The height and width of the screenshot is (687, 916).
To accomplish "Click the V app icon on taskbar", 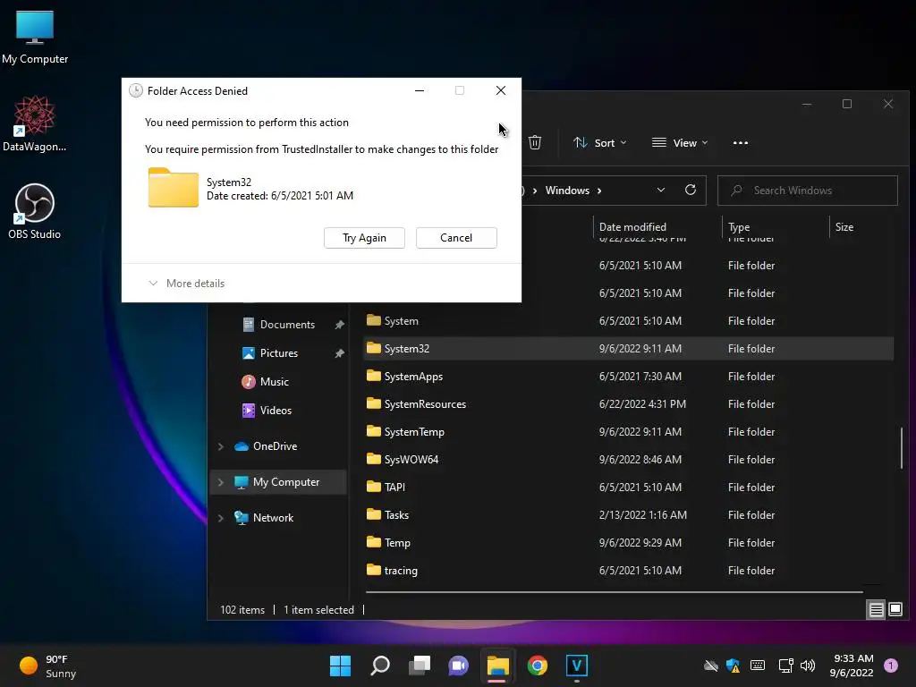I will coord(577,666).
